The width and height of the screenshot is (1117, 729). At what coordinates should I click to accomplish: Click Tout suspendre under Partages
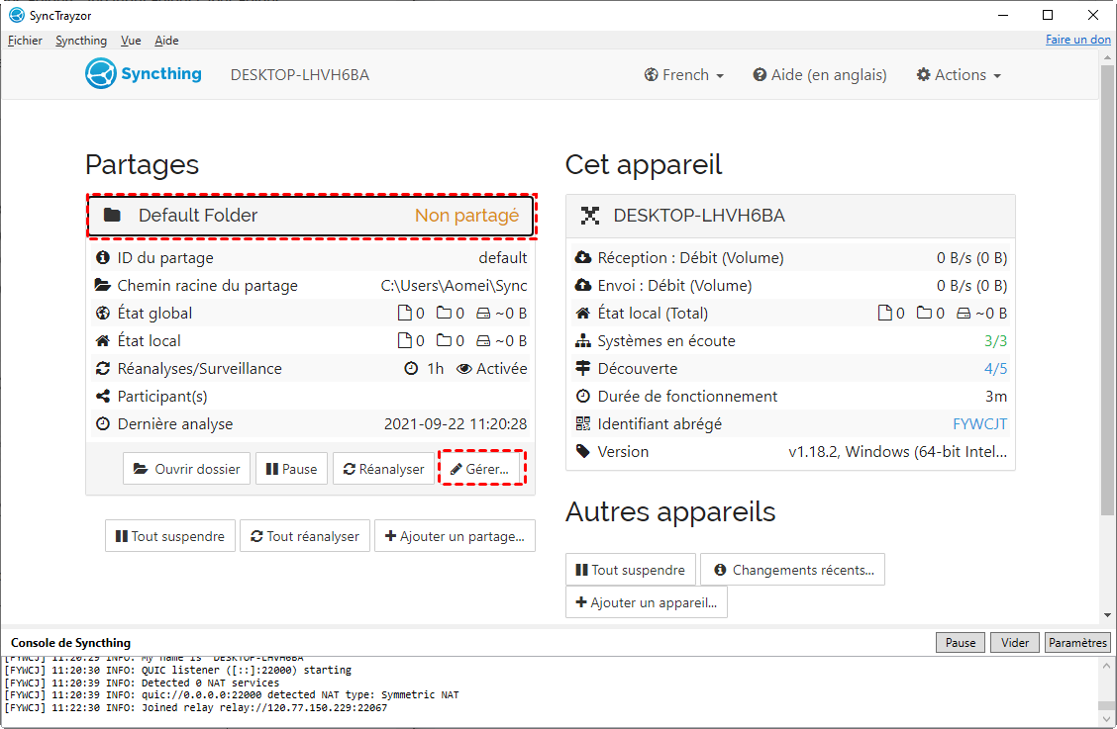pos(170,536)
